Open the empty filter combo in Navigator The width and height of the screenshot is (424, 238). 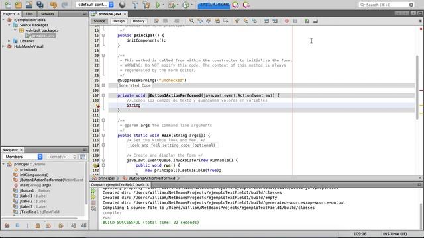[x=62, y=157]
